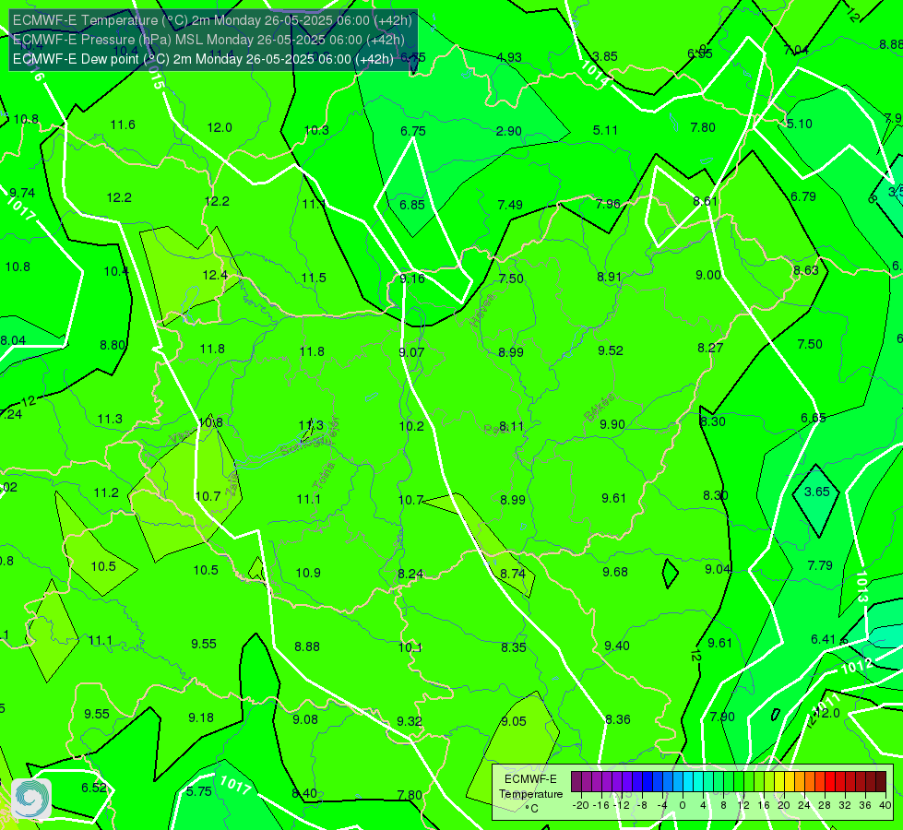
Task: Click the 9.52 temperature value
Action: (611, 350)
